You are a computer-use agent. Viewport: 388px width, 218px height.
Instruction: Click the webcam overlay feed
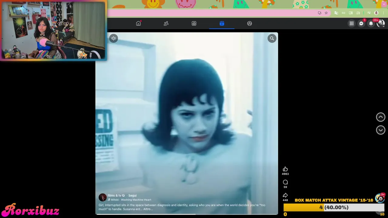click(x=53, y=30)
